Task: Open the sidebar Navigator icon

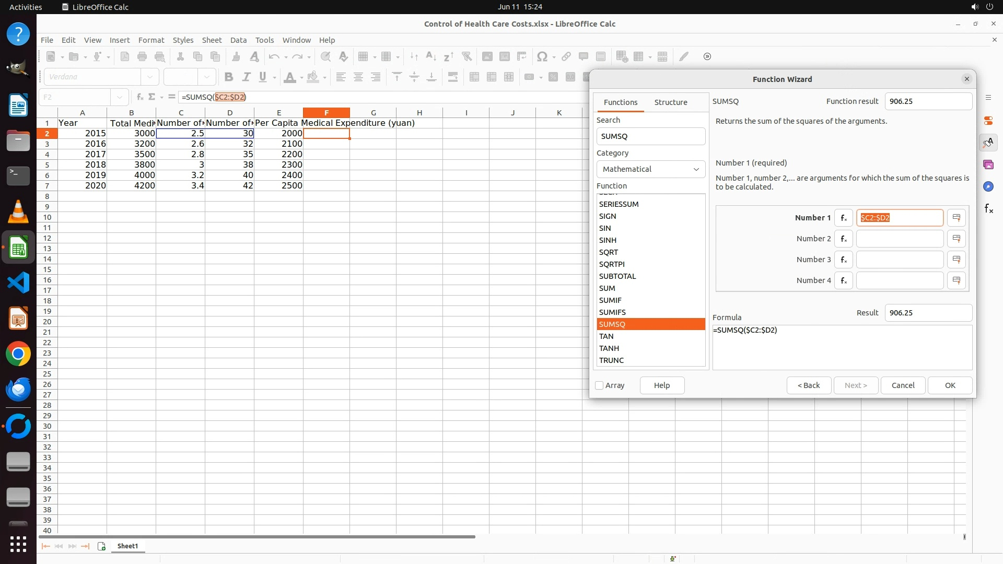Action: point(988,186)
